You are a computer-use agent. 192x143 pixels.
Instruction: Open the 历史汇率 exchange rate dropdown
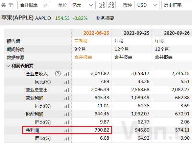[176, 5]
